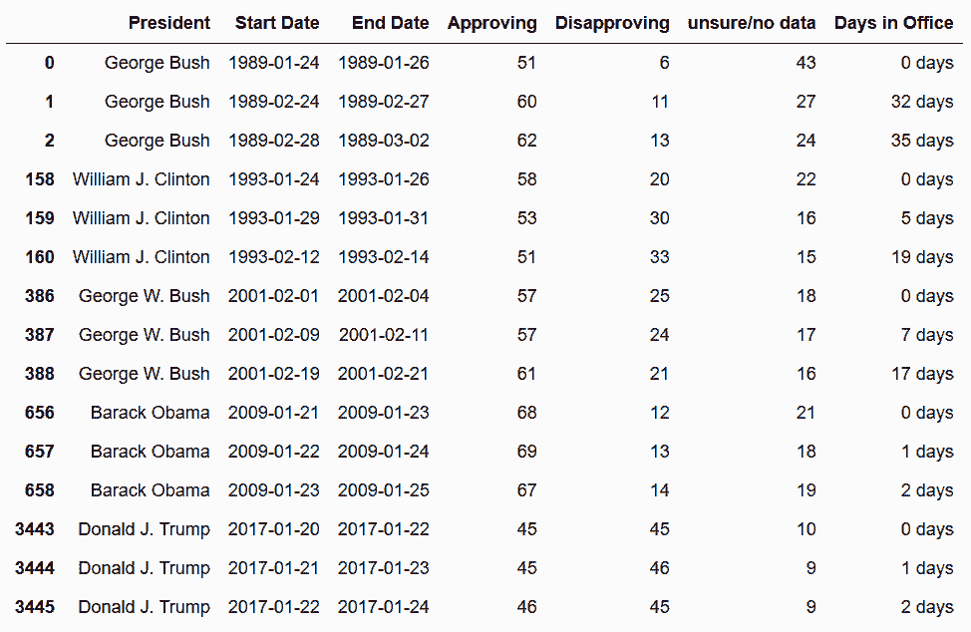Click the Disapproving column header
971x632 pixels.
(612, 23)
